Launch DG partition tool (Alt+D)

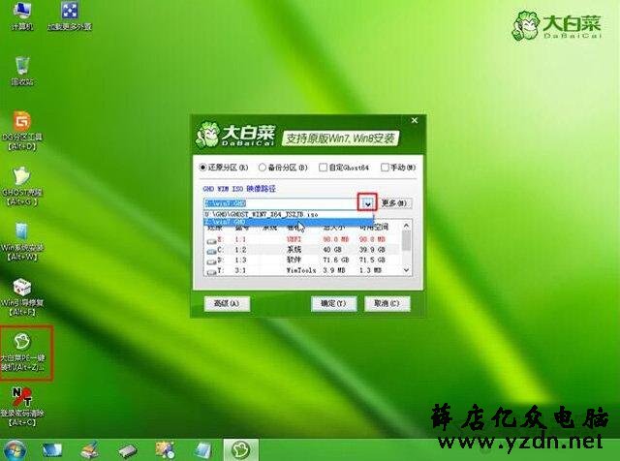[22, 132]
